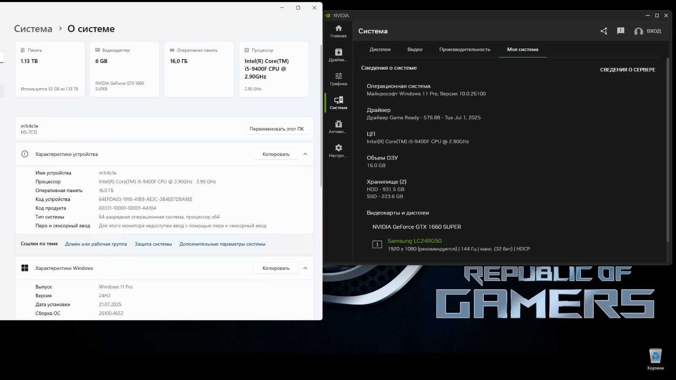Click the info icon beside Характеристики устройства
Screen dimensions: 676x380
25,154
